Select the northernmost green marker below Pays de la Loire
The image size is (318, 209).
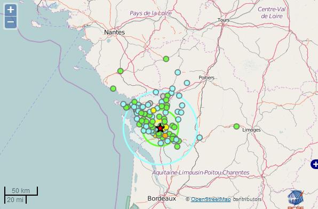point(166,59)
